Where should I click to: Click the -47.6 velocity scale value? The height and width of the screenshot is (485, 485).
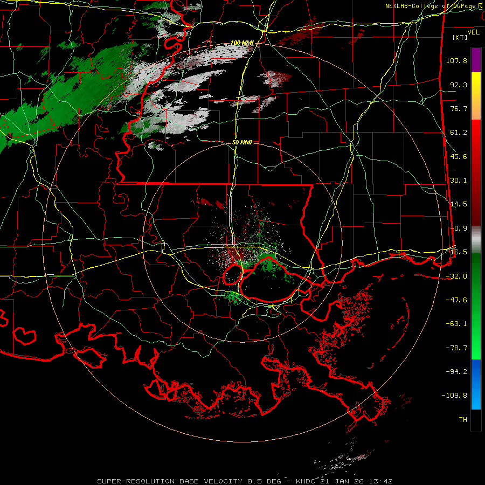(x=456, y=300)
